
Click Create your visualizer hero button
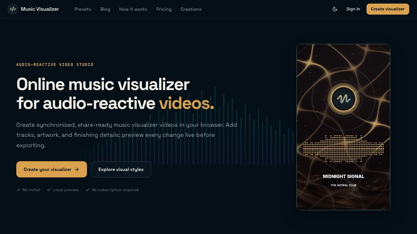pos(51,169)
